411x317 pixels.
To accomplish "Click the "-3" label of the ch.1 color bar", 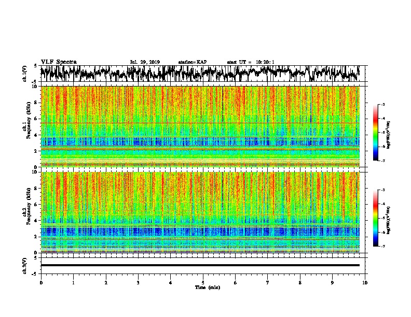I will point(382,104).
